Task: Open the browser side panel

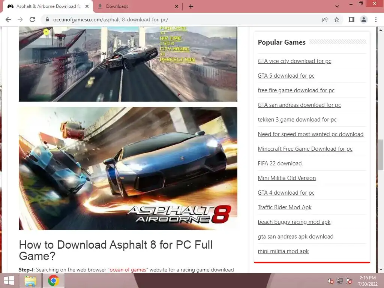Action: pyautogui.click(x=352, y=19)
